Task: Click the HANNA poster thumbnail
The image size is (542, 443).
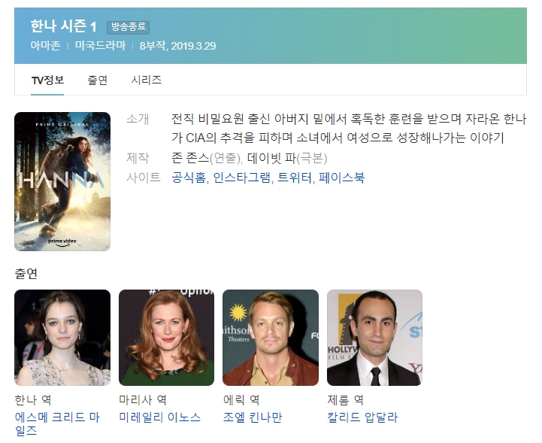Action: point(62,181)
